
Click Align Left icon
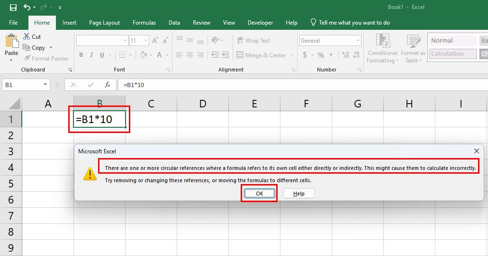(179, 55)
